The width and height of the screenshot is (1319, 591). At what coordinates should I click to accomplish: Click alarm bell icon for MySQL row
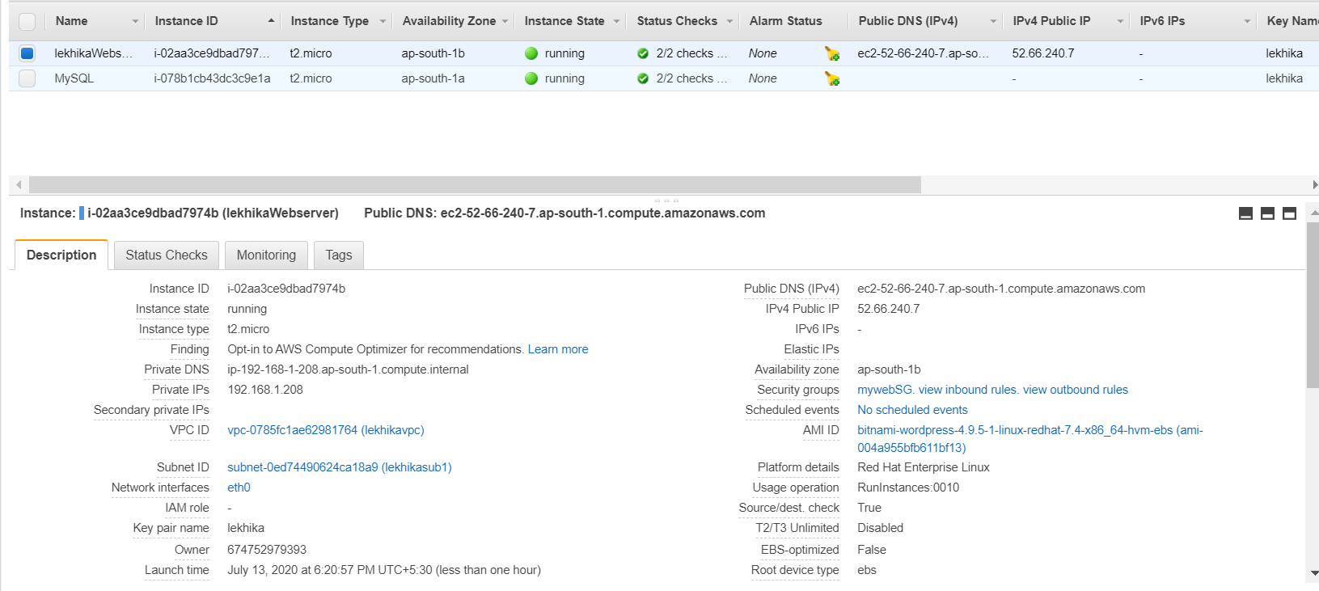(x=831, y=78)
